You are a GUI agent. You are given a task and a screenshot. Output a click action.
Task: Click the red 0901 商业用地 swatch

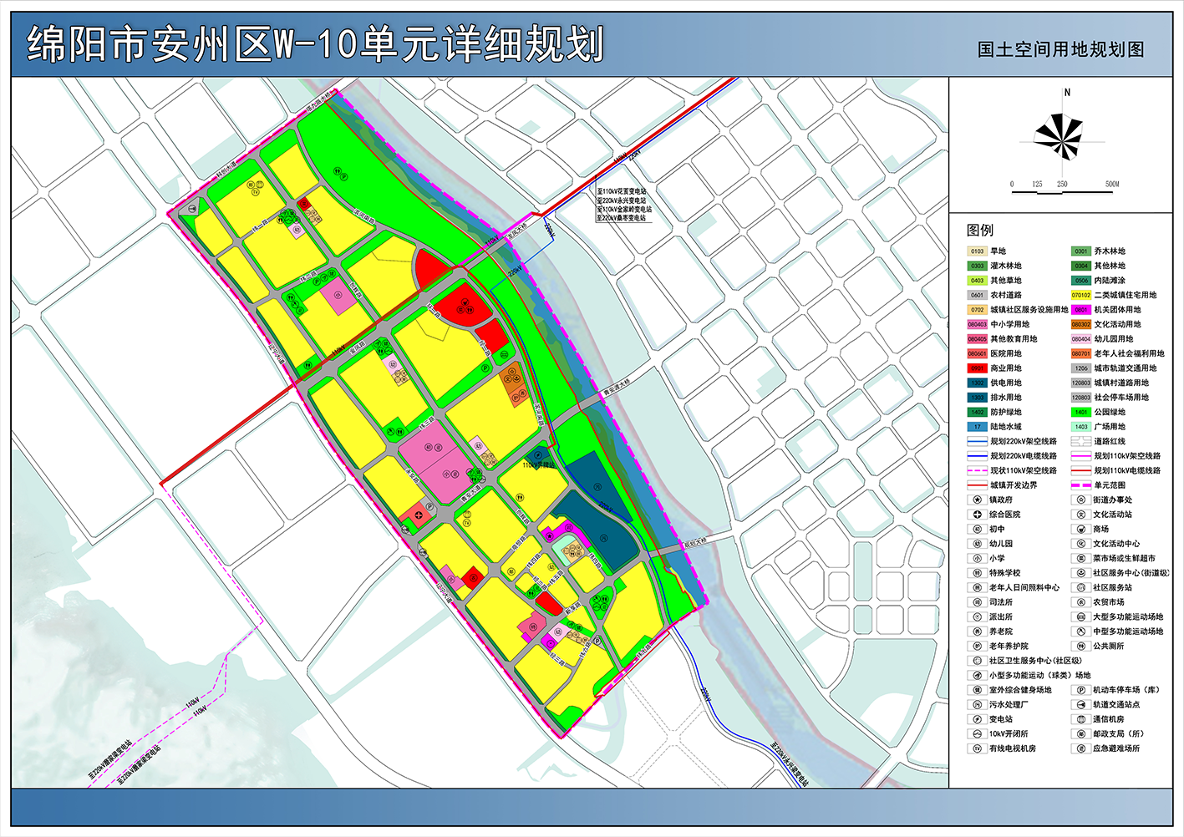click(x=977, y=368)
